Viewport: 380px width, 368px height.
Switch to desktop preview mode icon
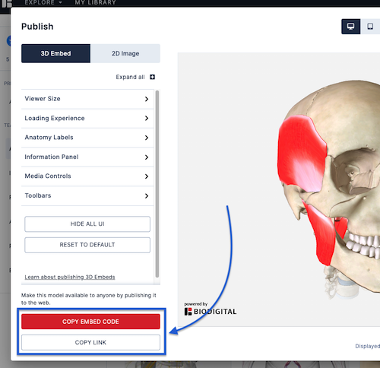pyautogui.click(x=350, y=27)
